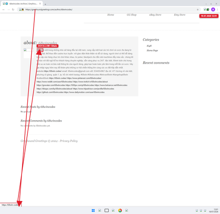Open the taskbar clock and date
Image resolution: width=220 pixels, height=214 pixels.
click(x=213, y=210)
